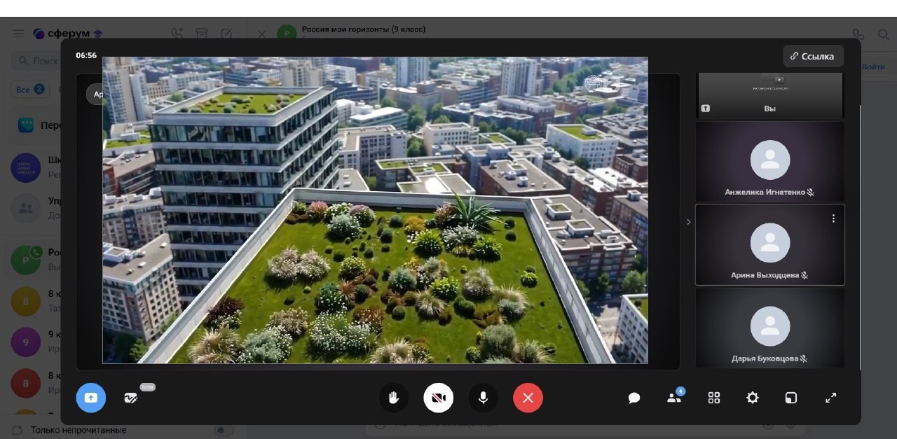The height and width of the screenshot is (439, 897).
Task: Select the Анжелика Игнатенко participant tile
Action: click(770, 162)
